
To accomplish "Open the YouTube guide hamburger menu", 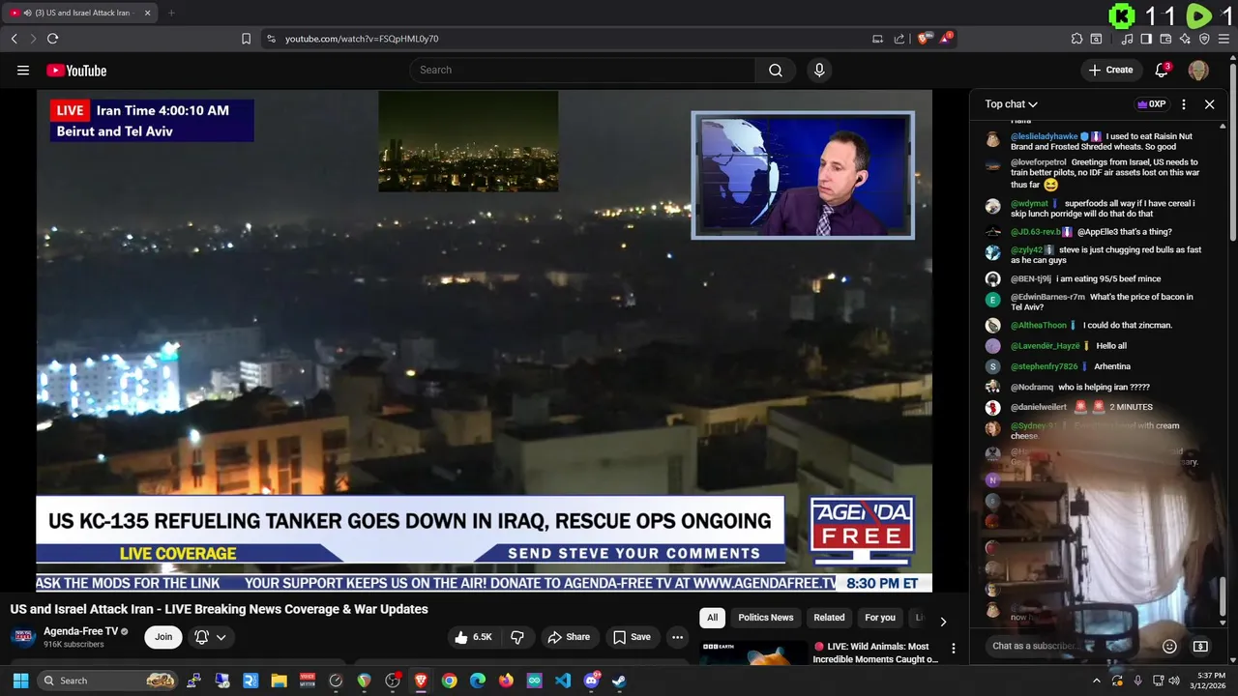I will 23,71.
